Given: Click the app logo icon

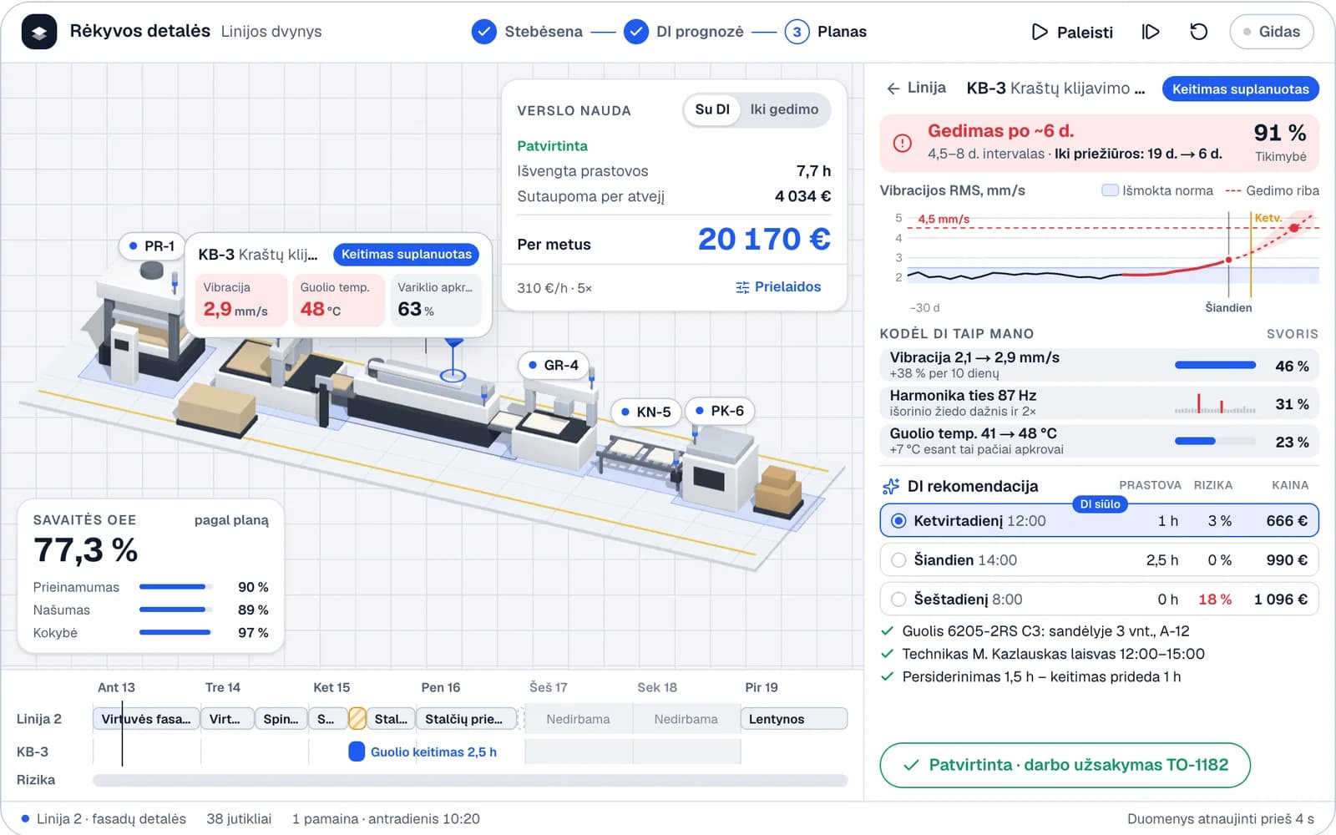Looking at the screenshot, I should coord(39,32).
